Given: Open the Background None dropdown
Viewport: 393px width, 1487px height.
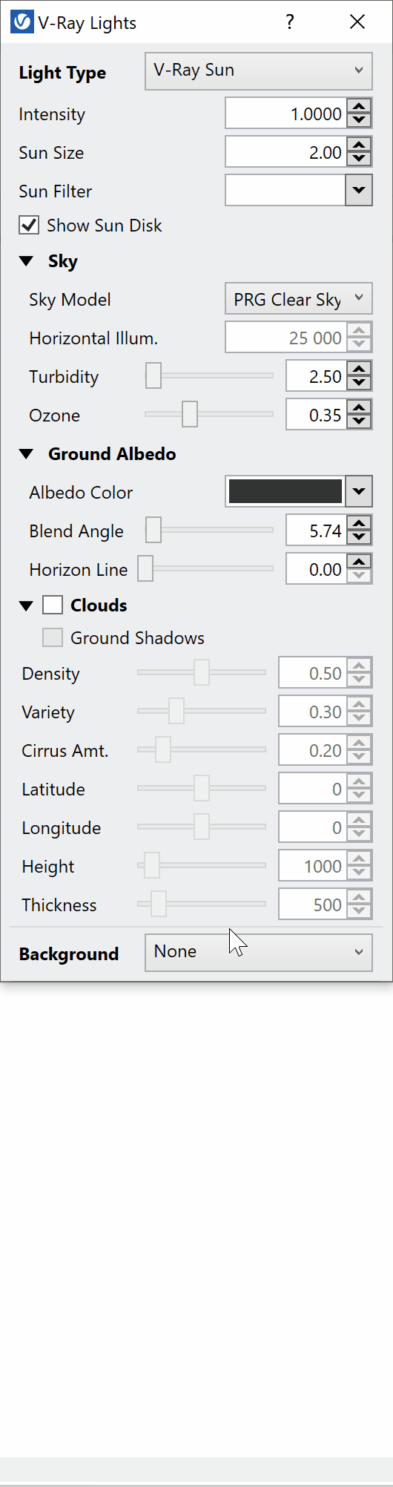Looking at the screenshot, I should click(259, 952).
